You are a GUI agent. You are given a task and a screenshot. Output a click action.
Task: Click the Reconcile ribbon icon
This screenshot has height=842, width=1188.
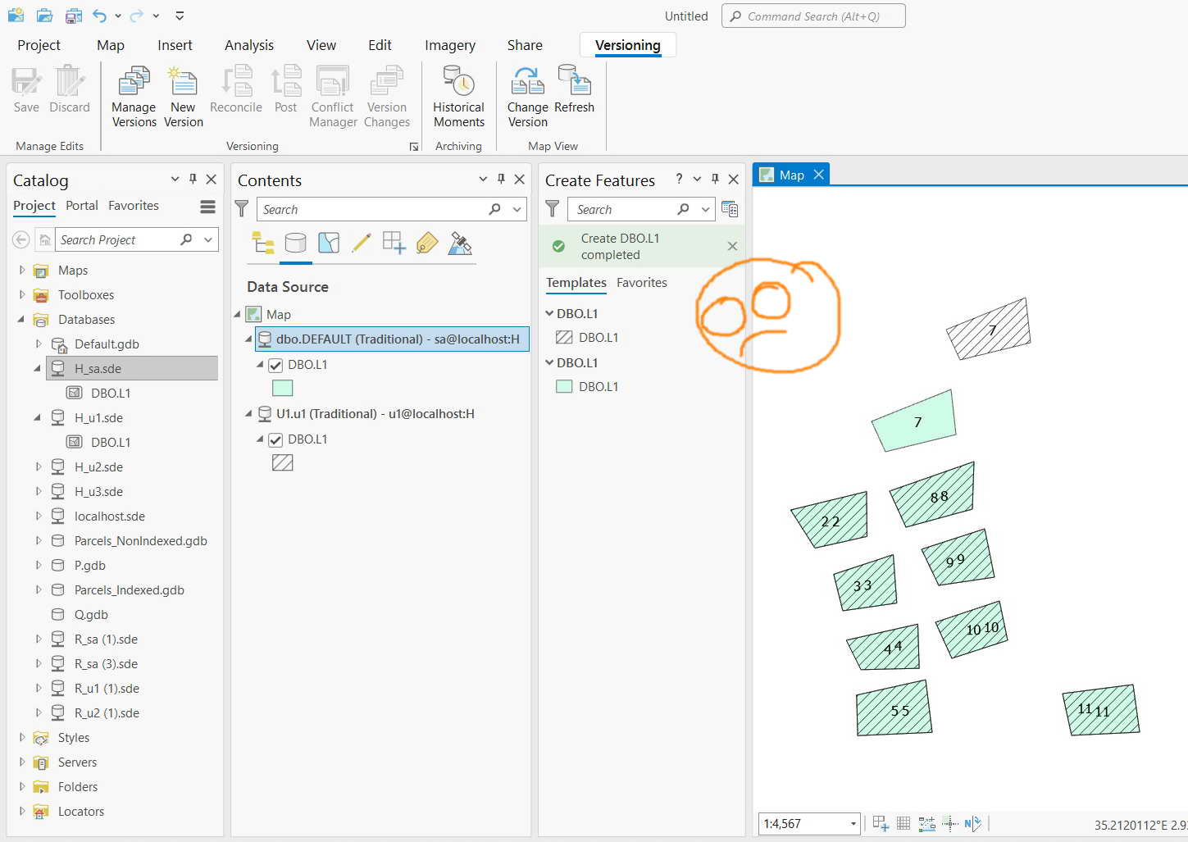click(x=236, y=89)
